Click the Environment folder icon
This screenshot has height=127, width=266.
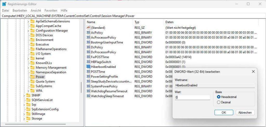(32, 40)
